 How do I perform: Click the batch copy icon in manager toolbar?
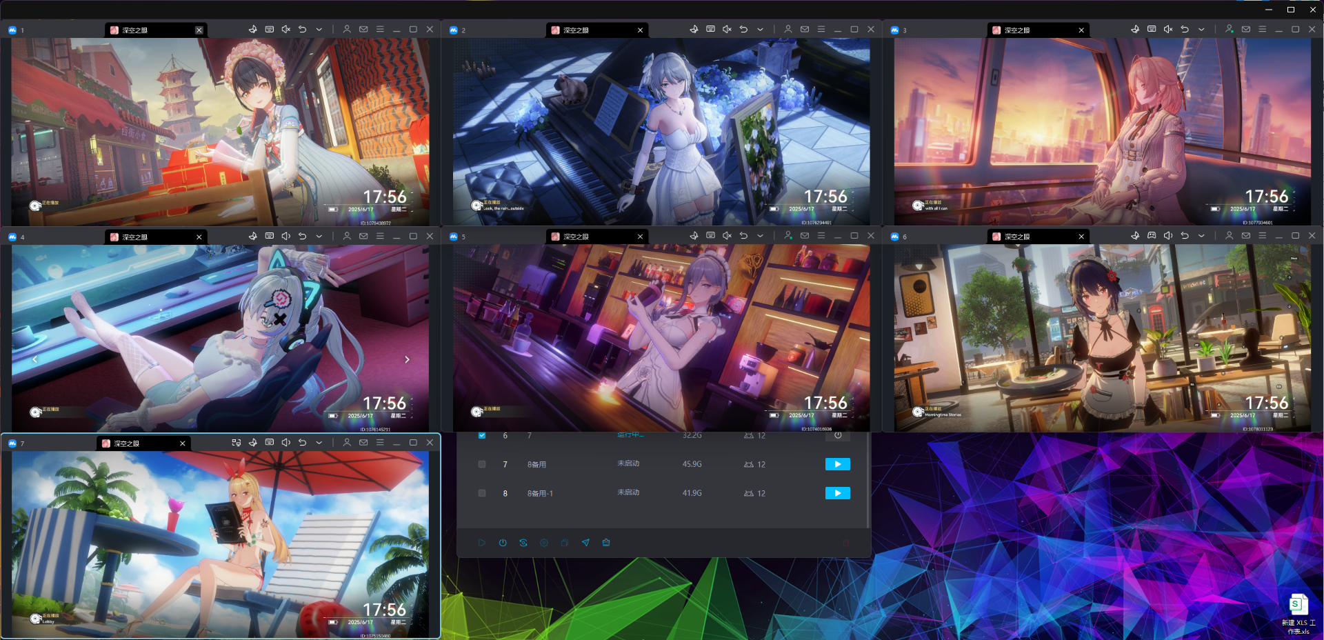(x=565, y=543)
